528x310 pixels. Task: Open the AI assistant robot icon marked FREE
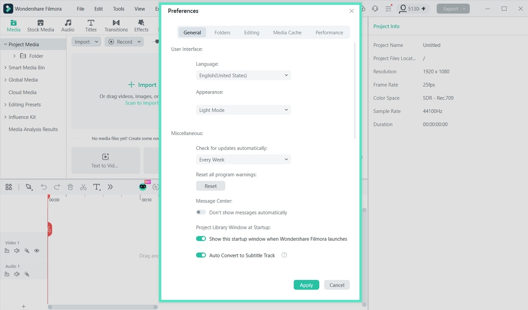(x=143, y=186)
